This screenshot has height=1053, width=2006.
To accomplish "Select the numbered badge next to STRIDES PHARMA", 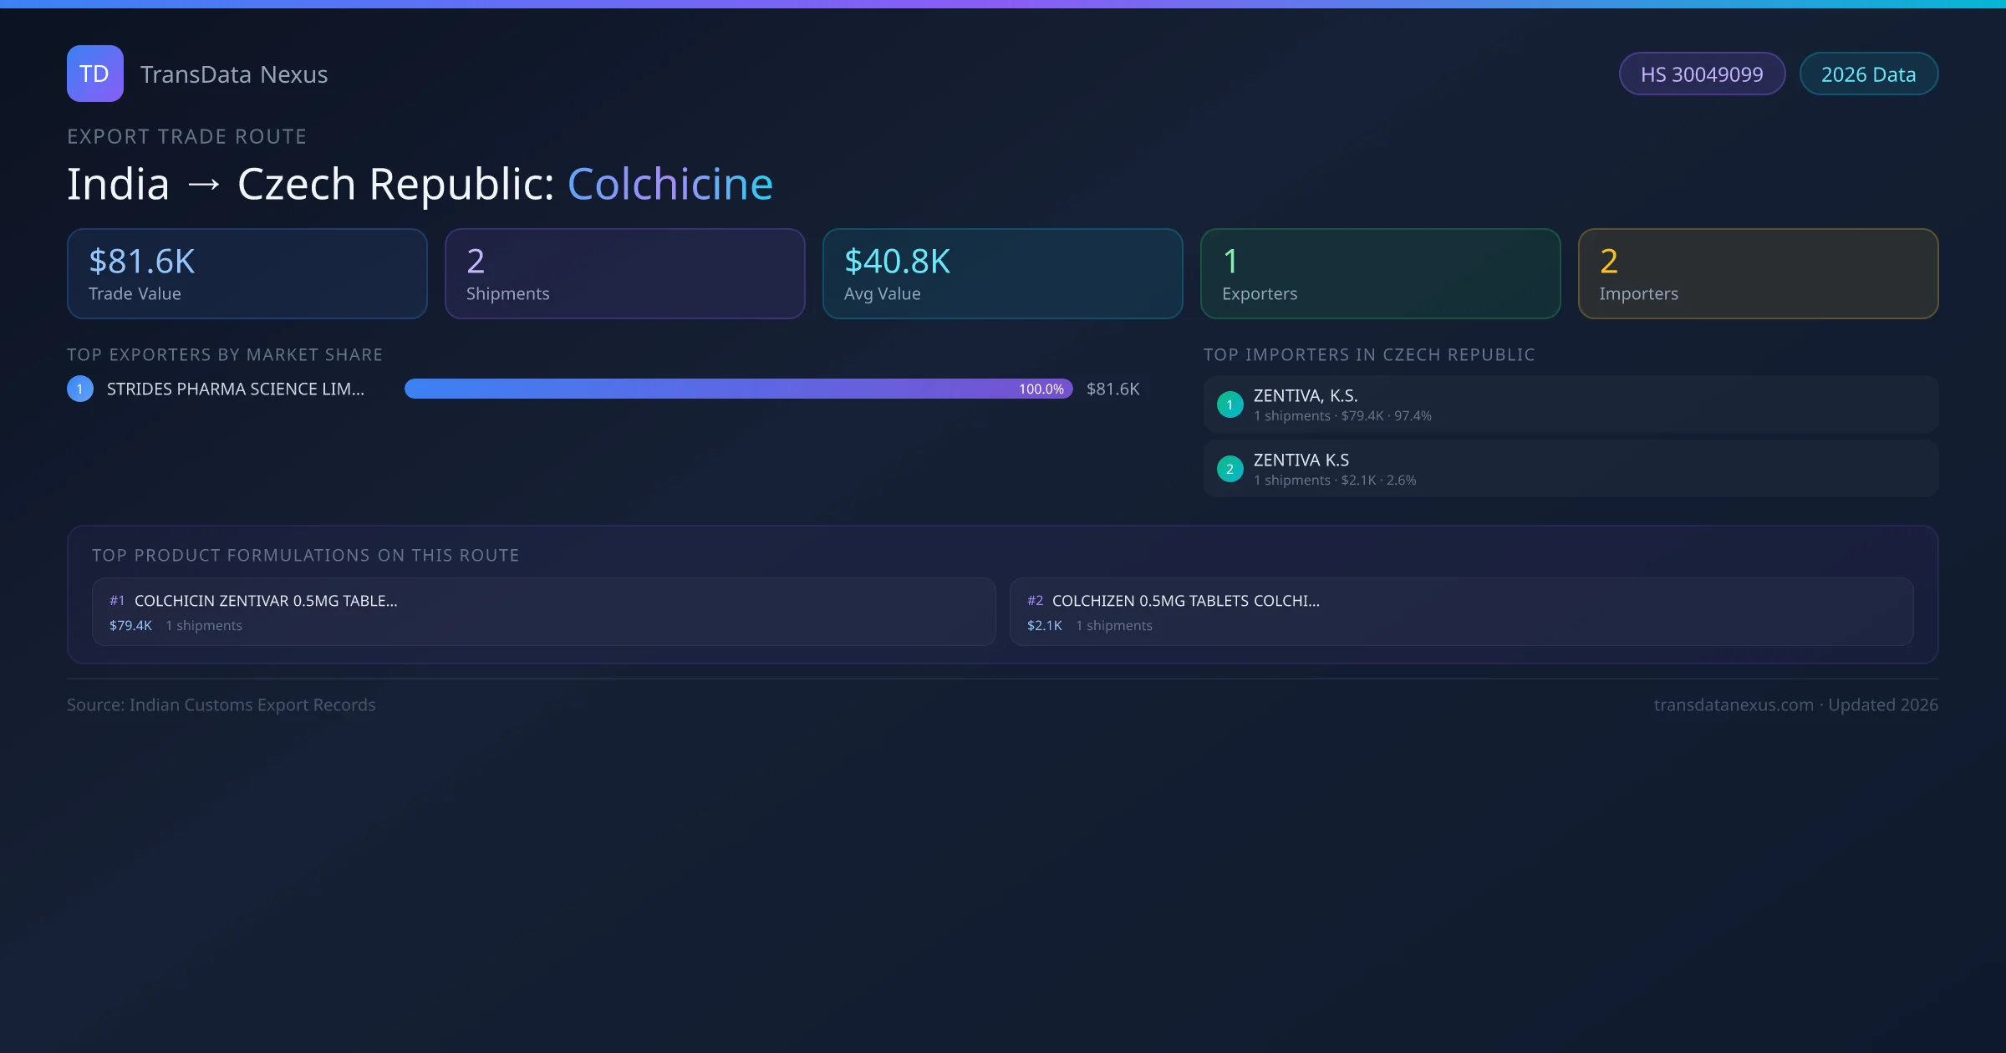I will point(79,388).
